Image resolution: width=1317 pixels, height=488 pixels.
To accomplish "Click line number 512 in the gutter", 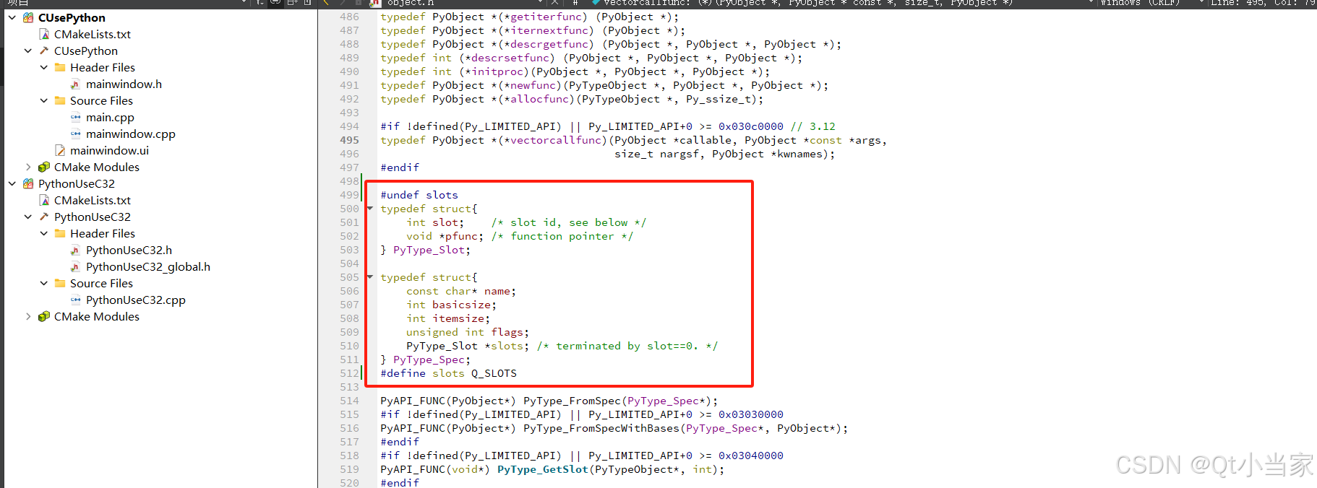I will (x=350, y=373).
